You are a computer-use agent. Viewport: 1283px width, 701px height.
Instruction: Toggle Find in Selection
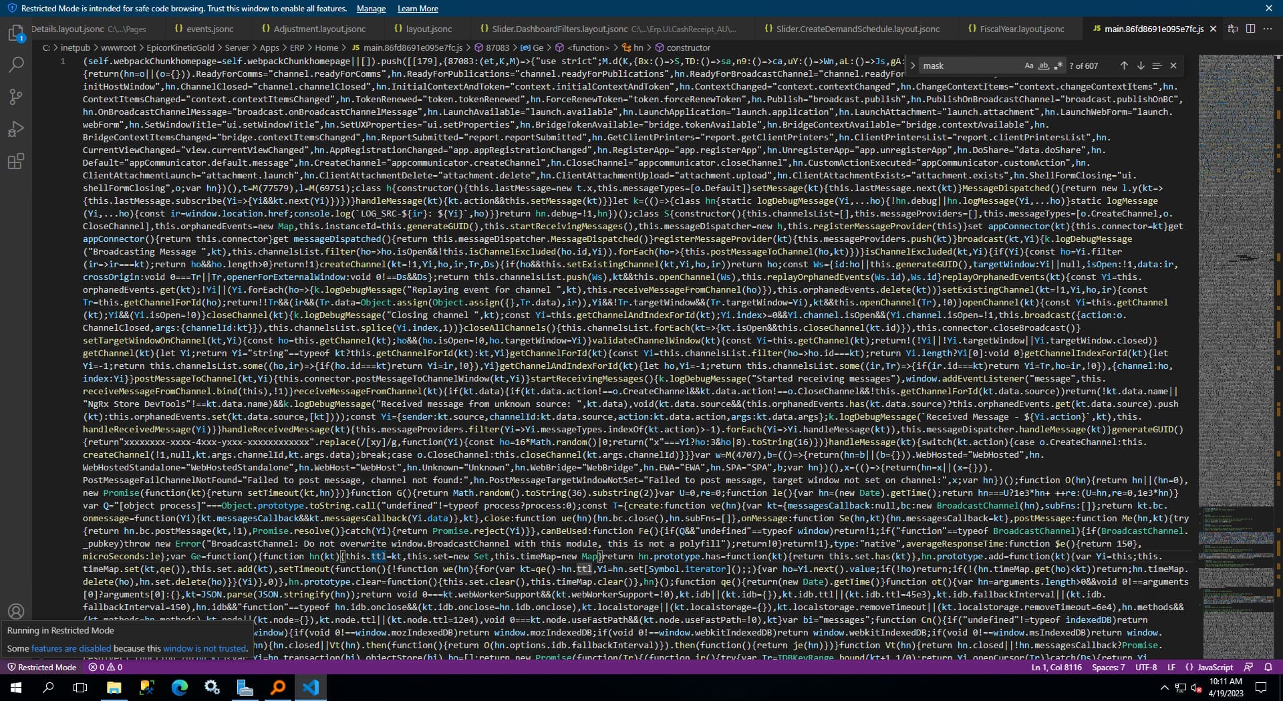pyautogui.click(x=1157, y=65)
